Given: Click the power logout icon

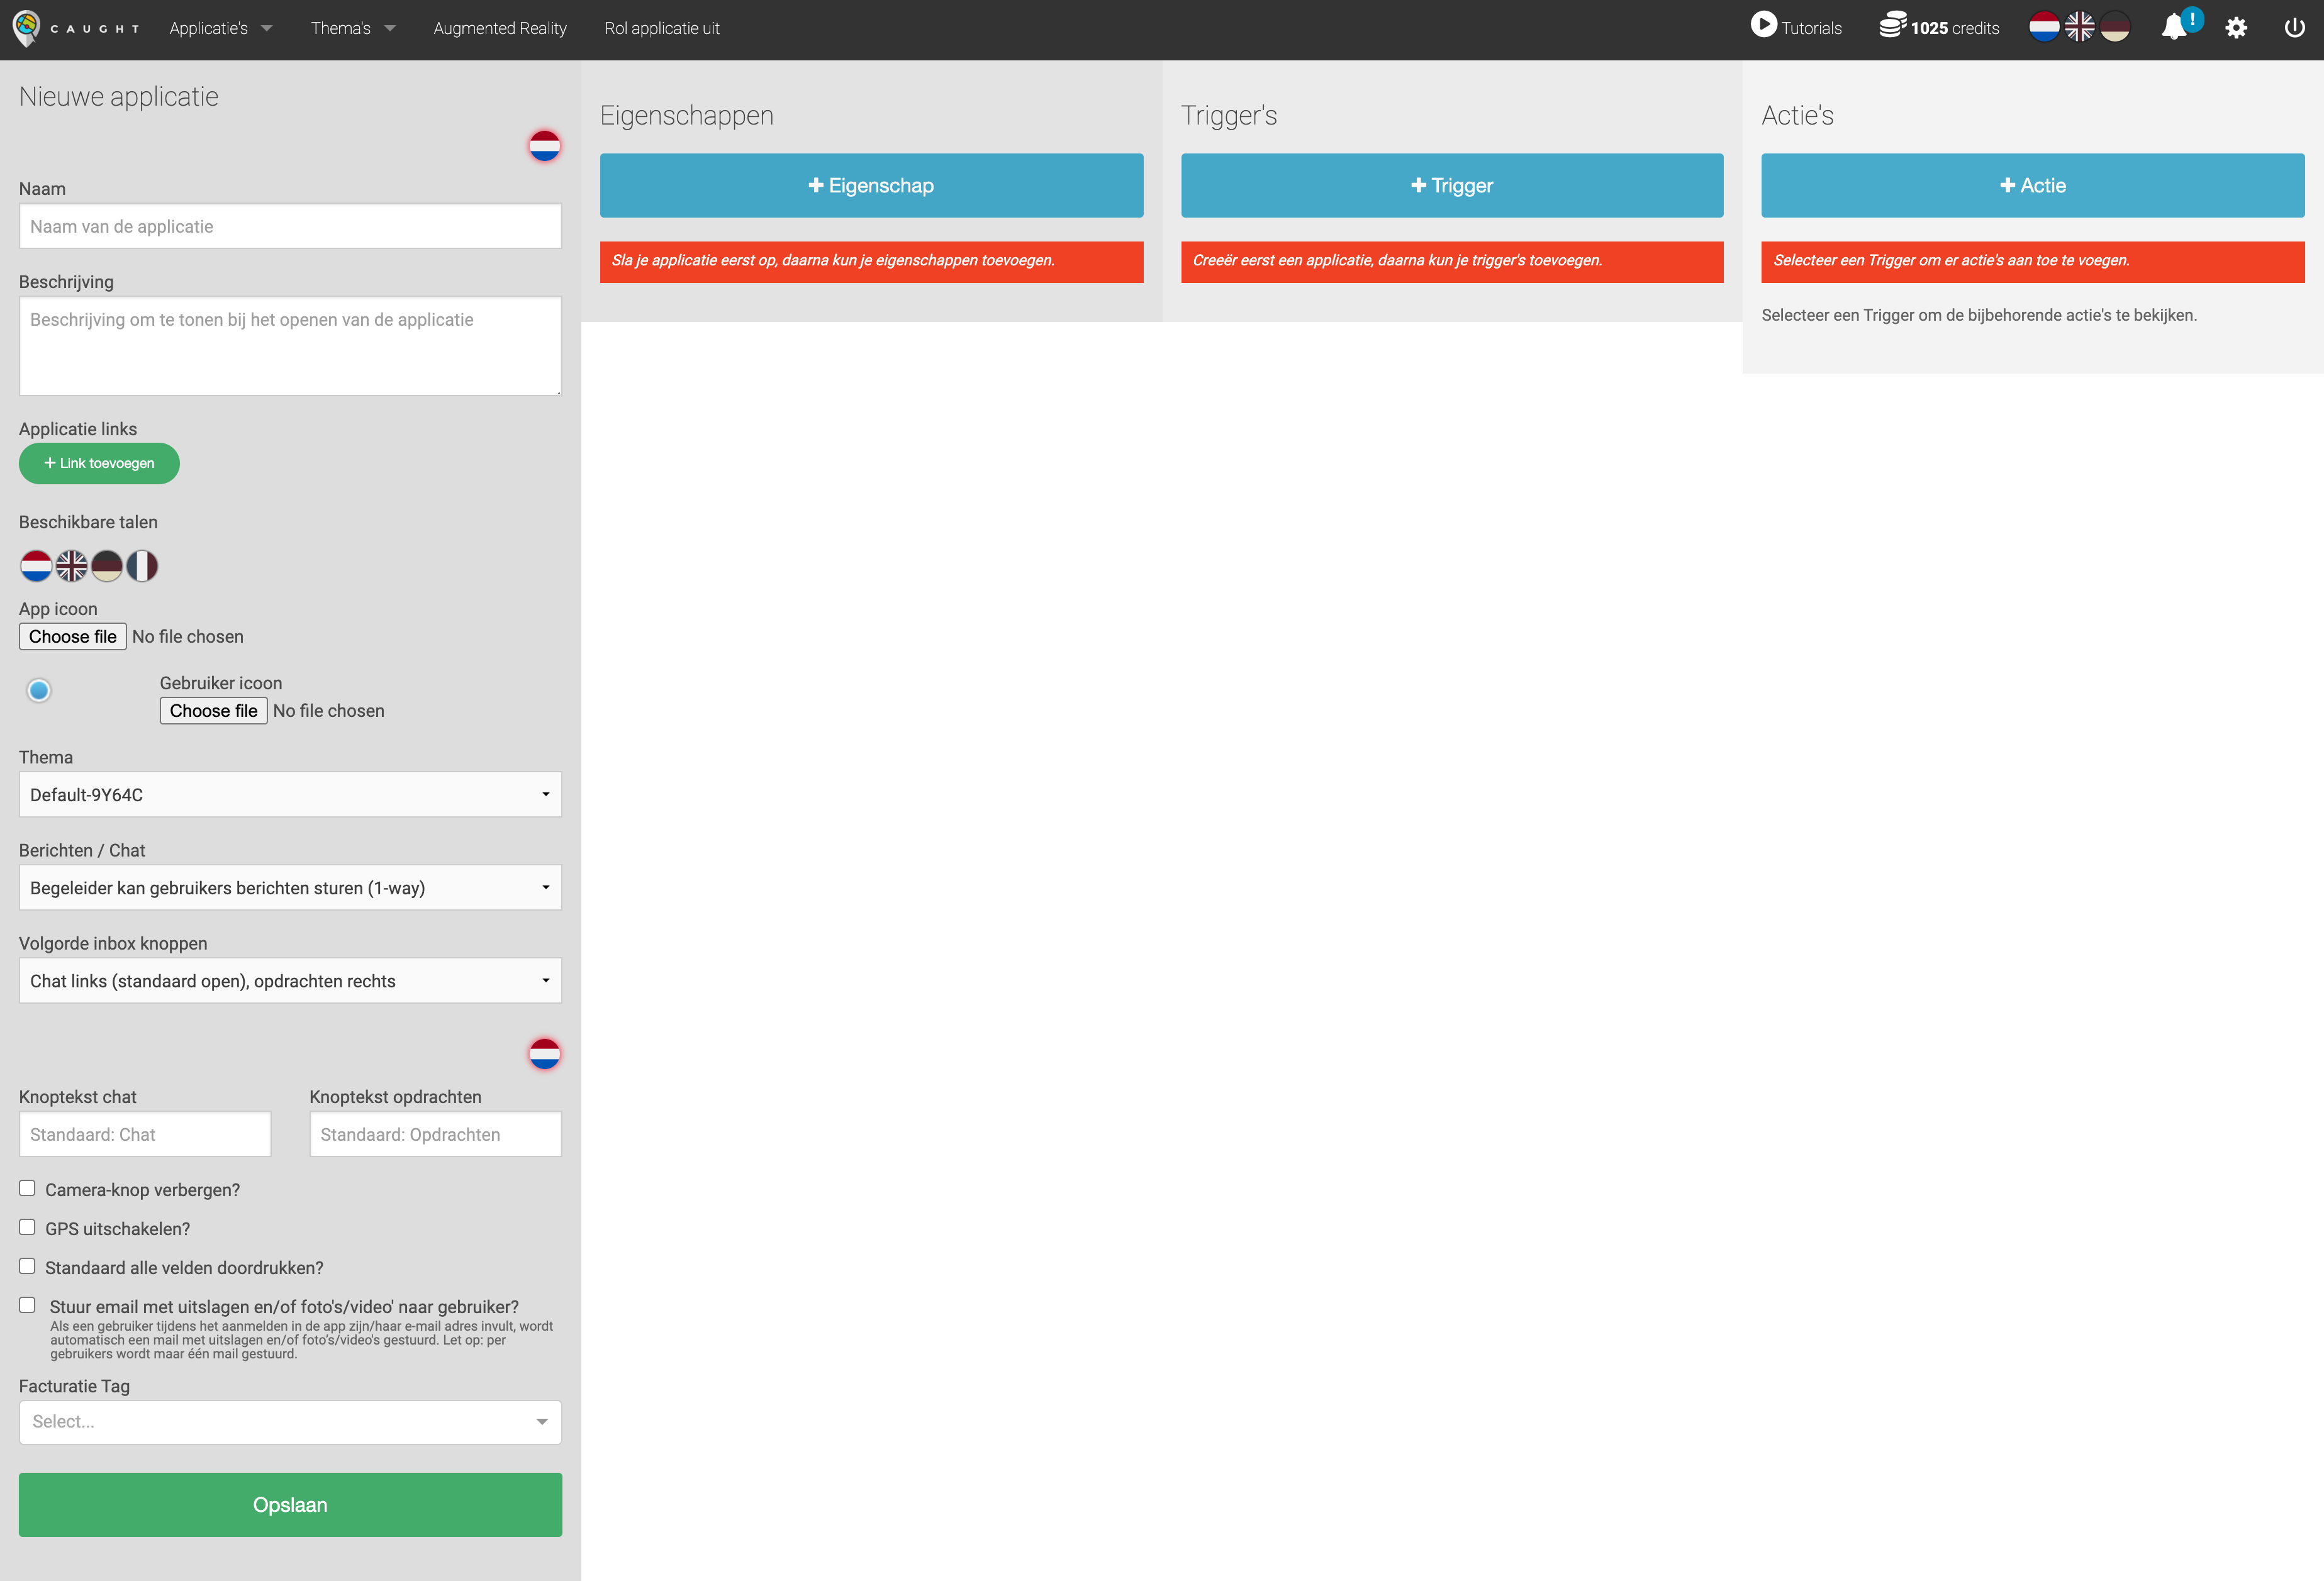Looking at the screenshot, I should (2295, 28).
